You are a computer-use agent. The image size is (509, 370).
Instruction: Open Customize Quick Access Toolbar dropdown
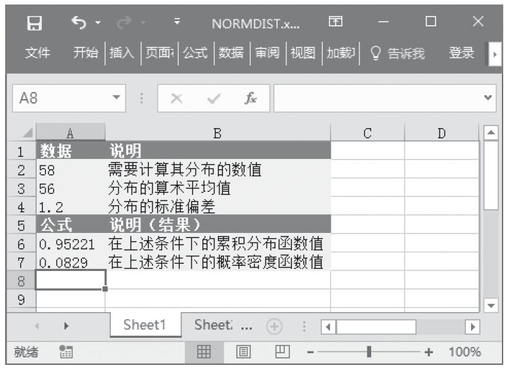click(x=177, y=24)
